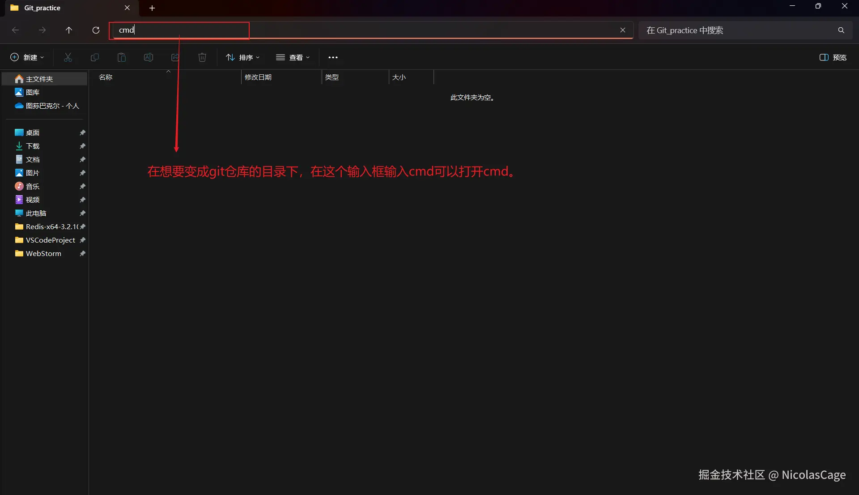The height and width of the screenshot is (495, 859).
Task: Open the 新建 dropdown menu
Action: point(27,57)
